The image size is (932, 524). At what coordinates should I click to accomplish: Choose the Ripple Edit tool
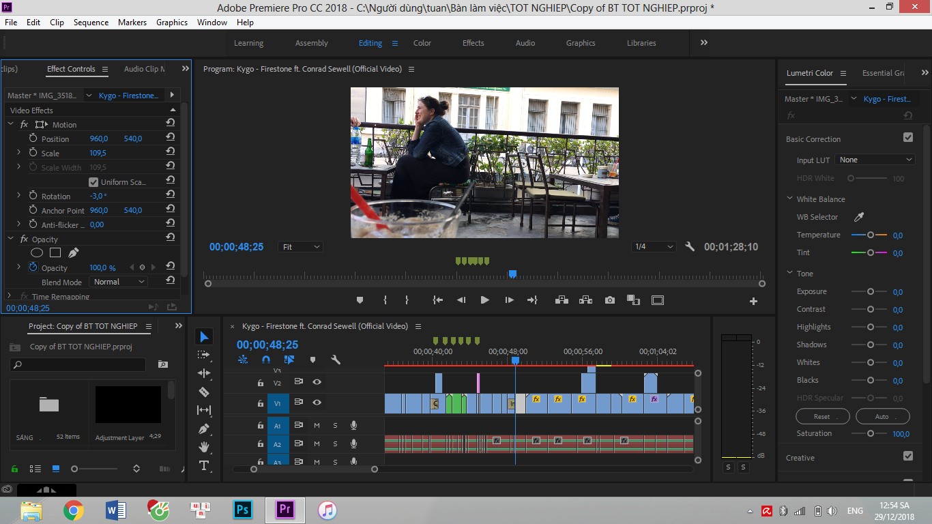coord(204,373)
